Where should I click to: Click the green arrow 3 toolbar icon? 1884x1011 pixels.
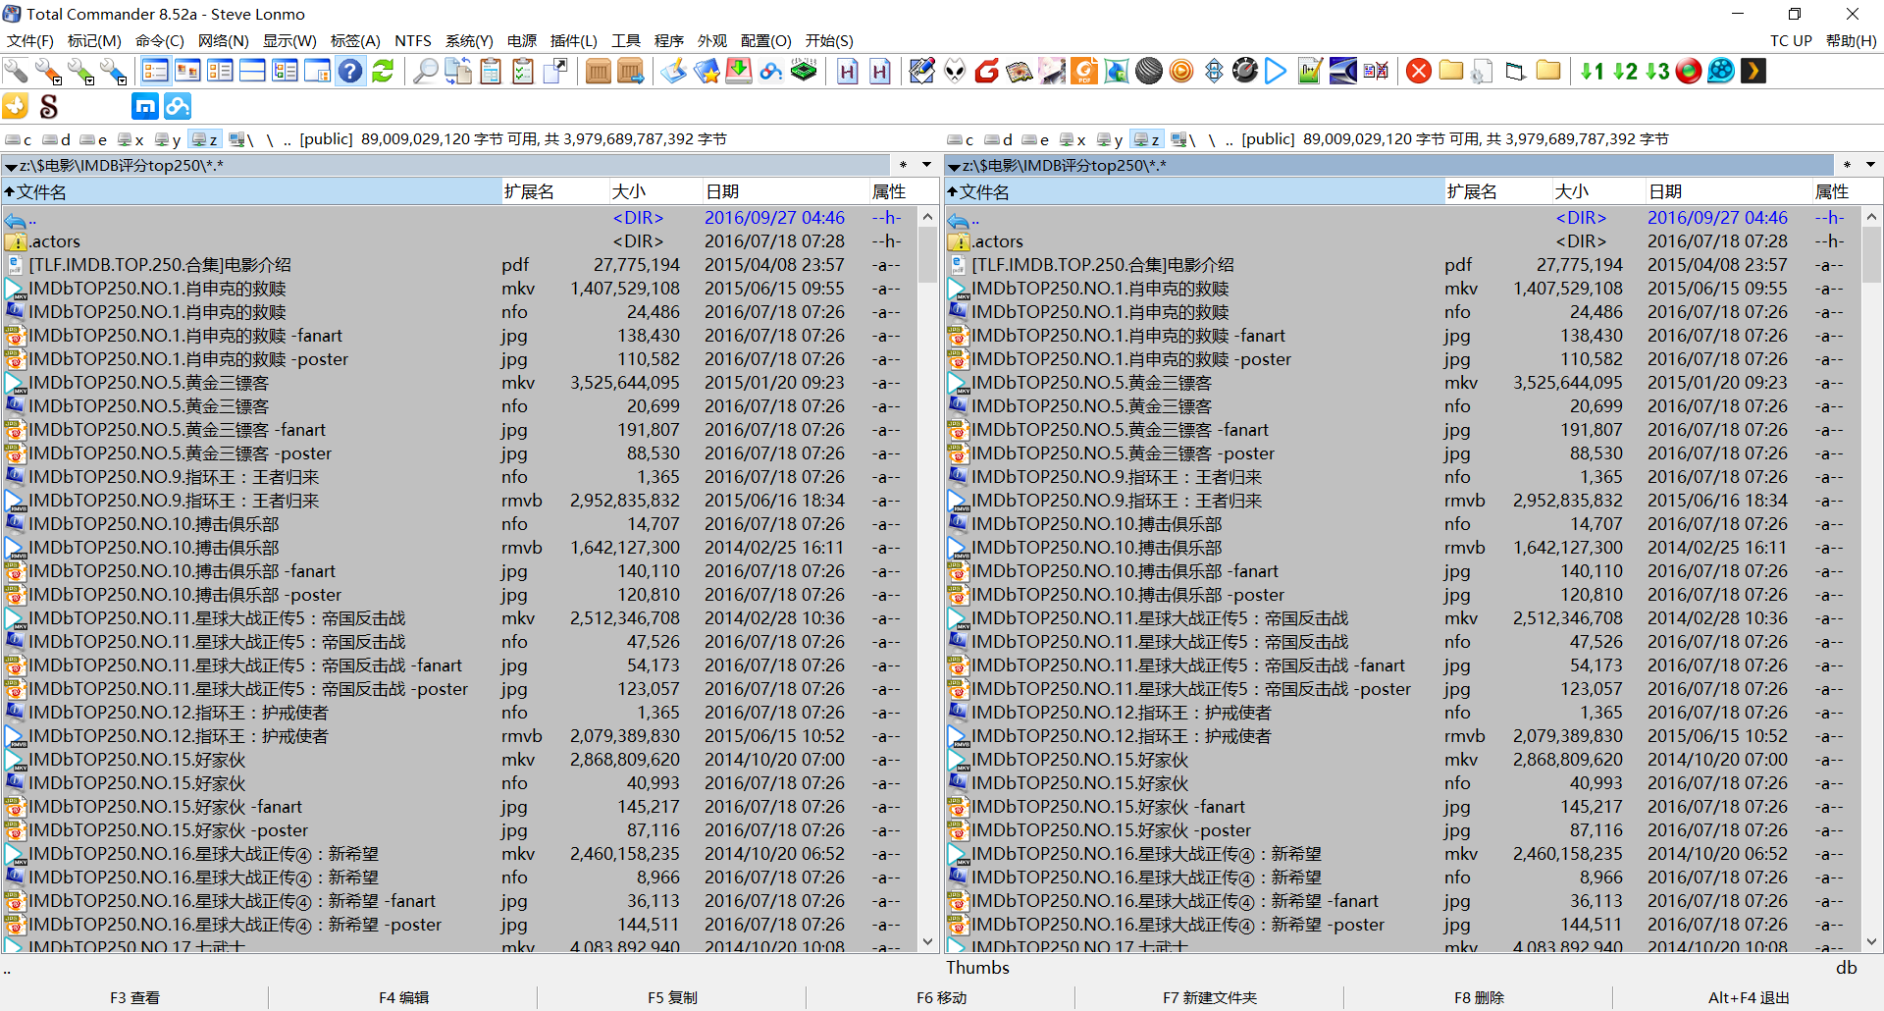tap(1657, 71)
